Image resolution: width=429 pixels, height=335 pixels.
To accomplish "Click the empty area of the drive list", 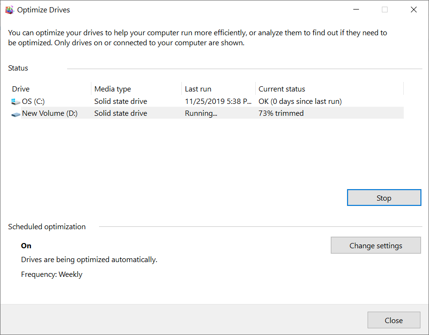I will coord(207,151).
